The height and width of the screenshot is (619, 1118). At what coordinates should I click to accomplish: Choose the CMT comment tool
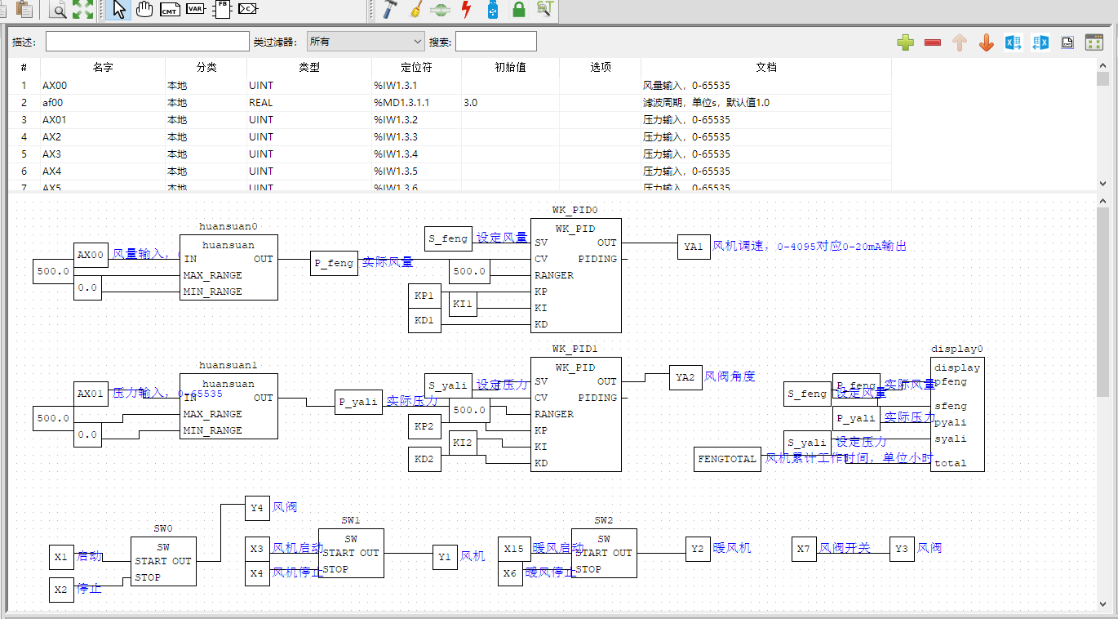(170, 10)
